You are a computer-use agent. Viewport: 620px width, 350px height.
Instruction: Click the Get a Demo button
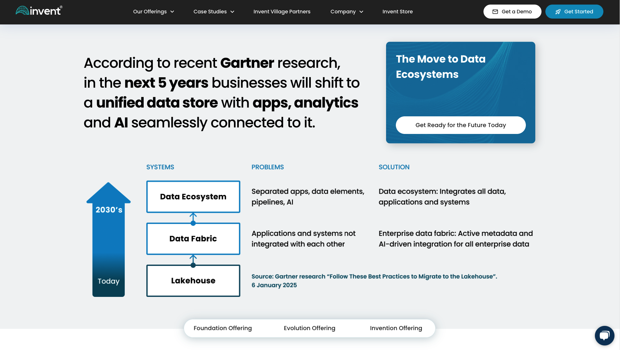pos(512,12)
